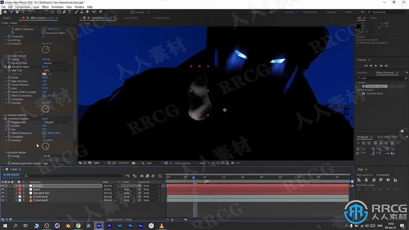Viewport: 409px width, 230px height.
Task: Switch to the Project panel tab
Action: 7,18
